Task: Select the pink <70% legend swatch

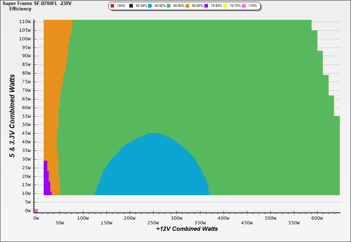Action: click(244, 6)
